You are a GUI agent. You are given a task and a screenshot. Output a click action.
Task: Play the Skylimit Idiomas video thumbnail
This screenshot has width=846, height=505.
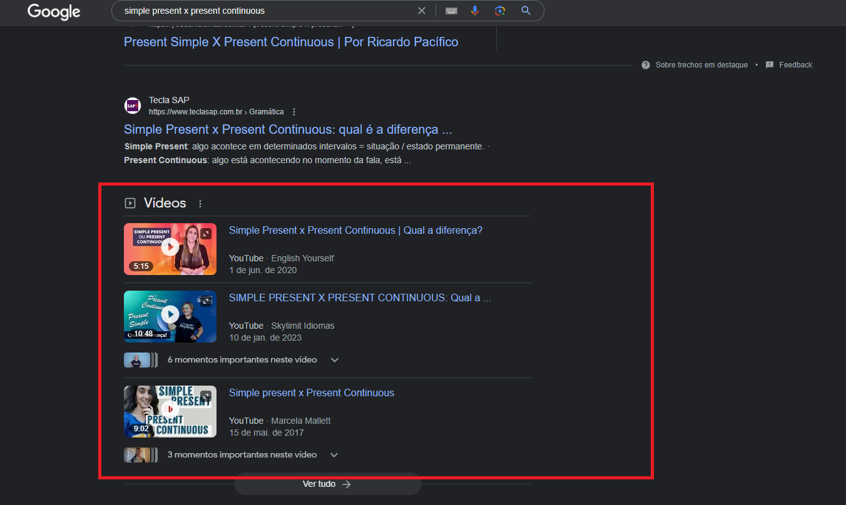pos(170,317)
